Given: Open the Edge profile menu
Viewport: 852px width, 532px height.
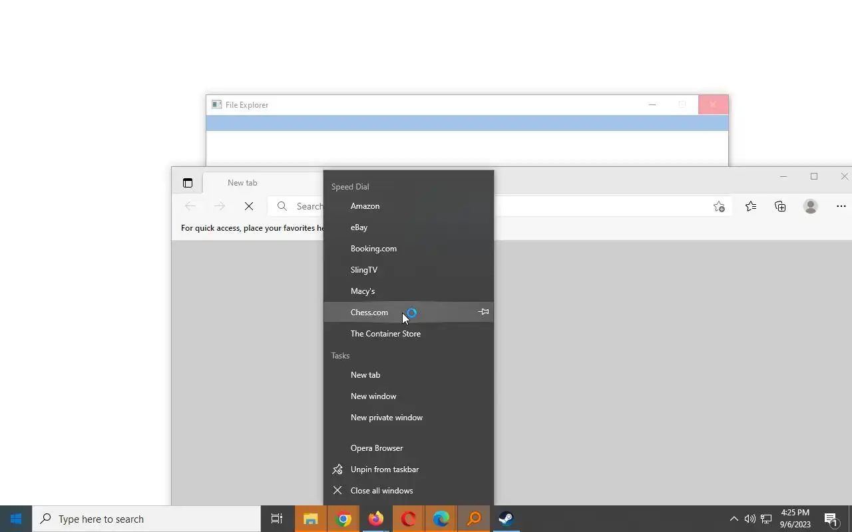Looking at the screenshot, I should (810, 206).
